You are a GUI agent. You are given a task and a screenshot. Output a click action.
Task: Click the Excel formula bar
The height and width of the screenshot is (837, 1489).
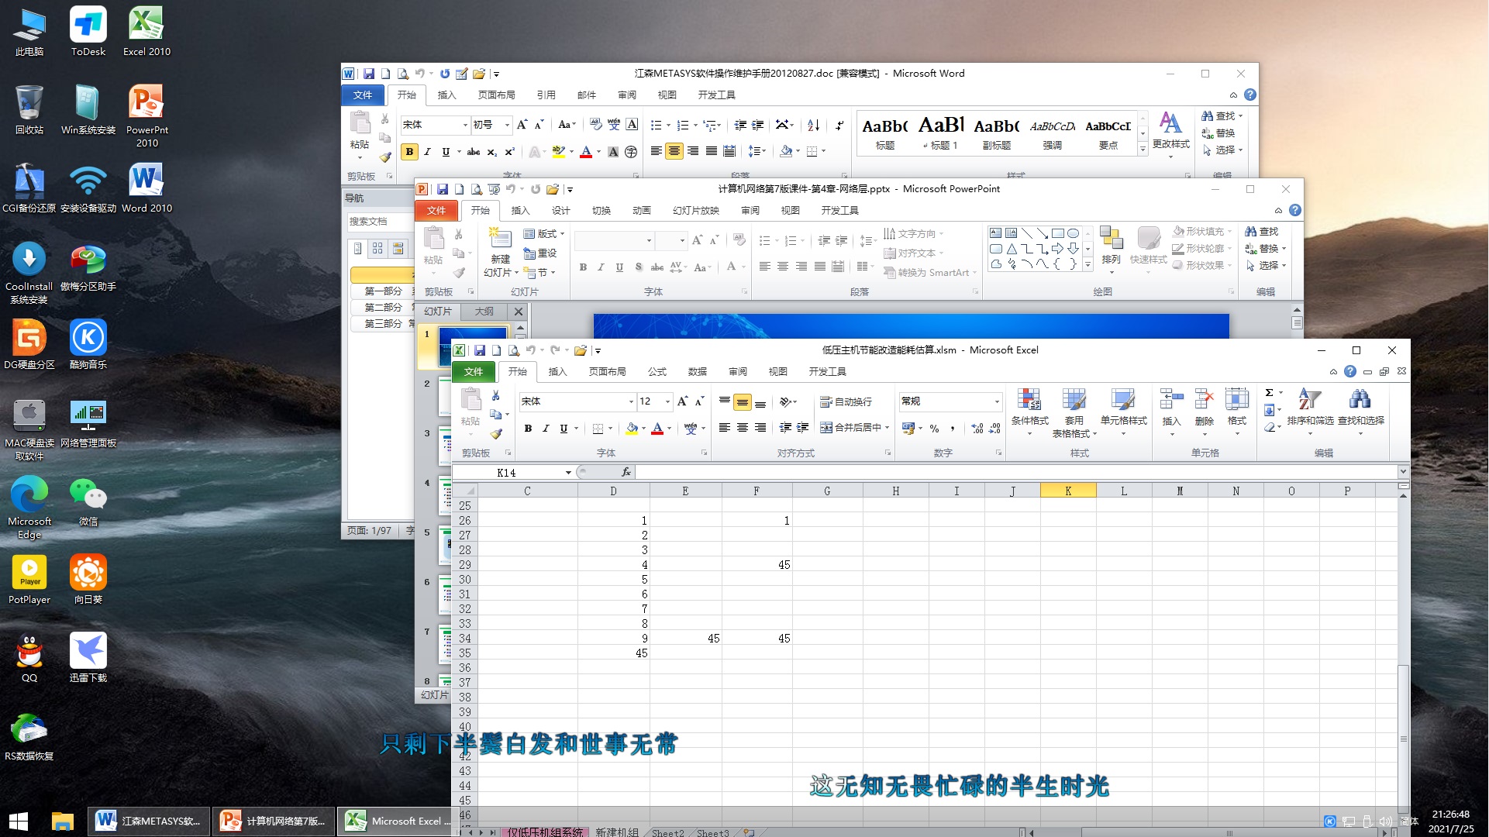1016,472
